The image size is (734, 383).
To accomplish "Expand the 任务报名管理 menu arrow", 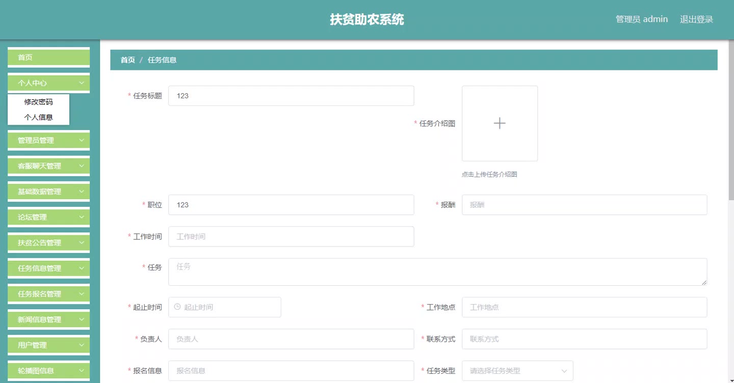I will coord(82,294).
